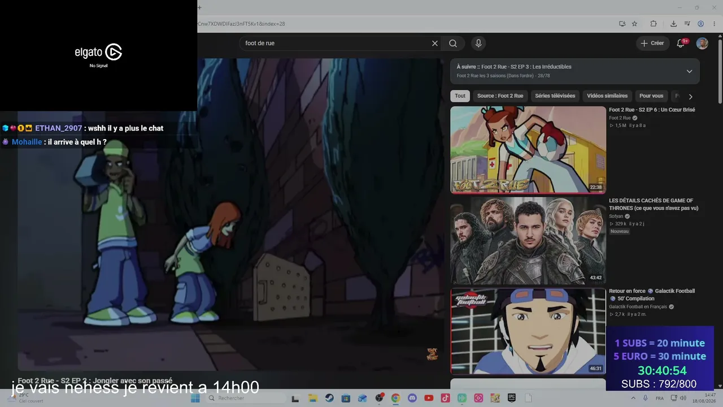
Task: Open Discord from the taskbar
Action: [412, 399]
